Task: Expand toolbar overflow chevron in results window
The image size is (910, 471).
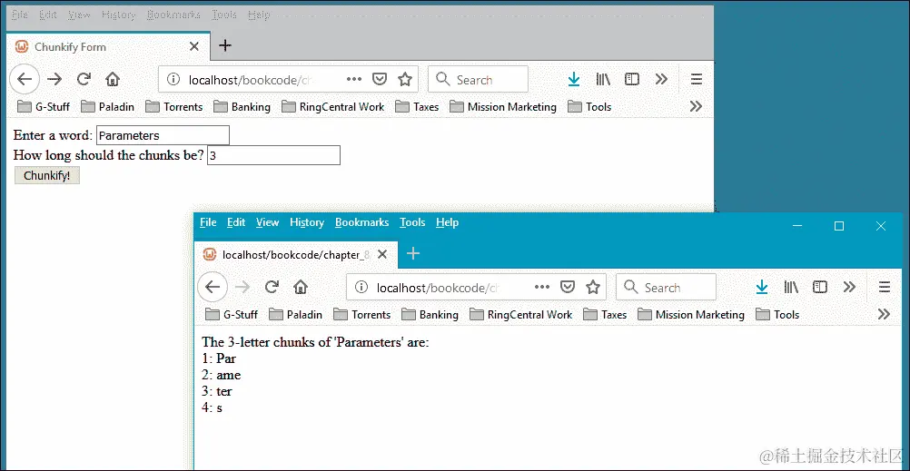Action: [x=850, y=287]
